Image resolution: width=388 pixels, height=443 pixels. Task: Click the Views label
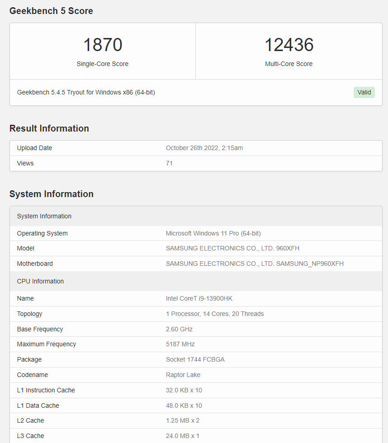(25, 163)
